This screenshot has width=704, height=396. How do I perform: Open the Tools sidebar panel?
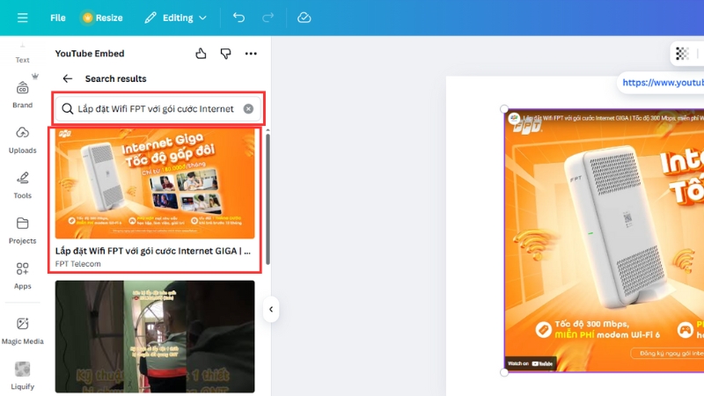click(22, 183)
